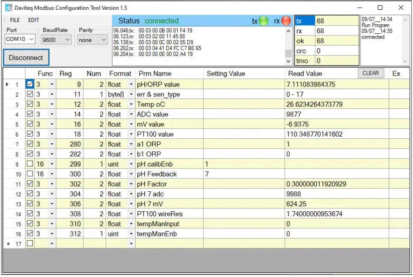413x277 pixels.
Task: Click the new row asterisk marker
Action: (x=7, y=244)
